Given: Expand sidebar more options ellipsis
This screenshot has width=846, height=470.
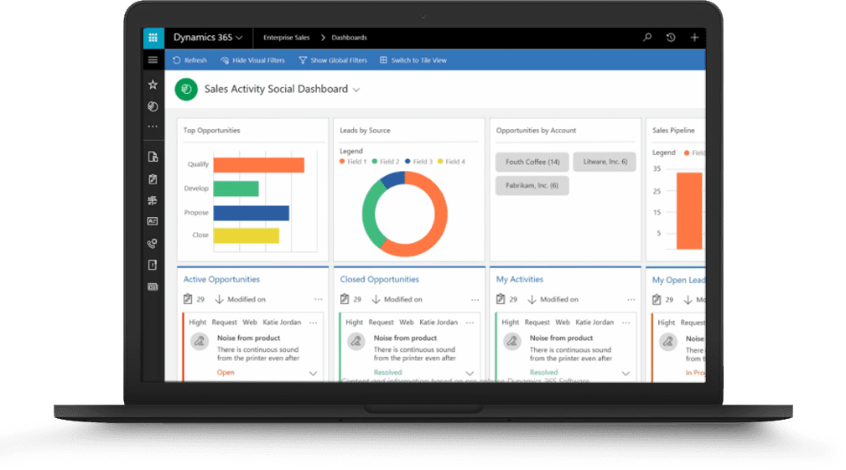Looking at the screenshot, I should (153, 127).
